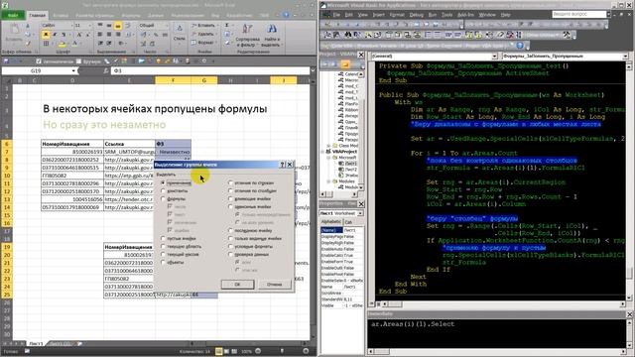Open Edit menu in VBA editor
Image resolution: width=635 pixels, height=357 pixels.
click(348, 15)
